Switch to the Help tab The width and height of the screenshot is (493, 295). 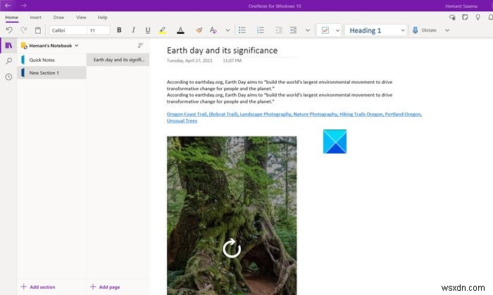click(103, 18)
